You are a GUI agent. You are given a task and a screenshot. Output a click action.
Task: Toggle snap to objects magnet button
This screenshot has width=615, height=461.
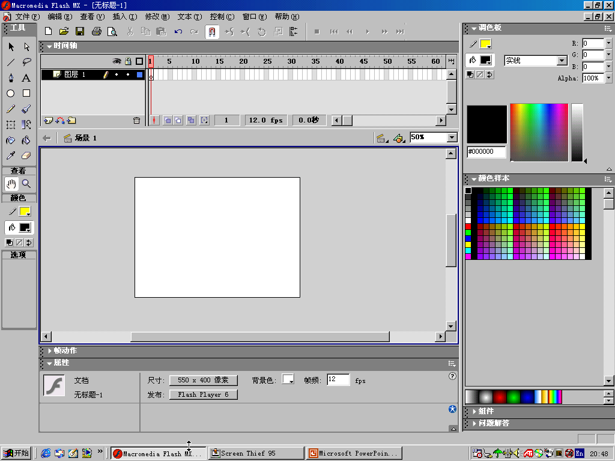click(212, 32)
